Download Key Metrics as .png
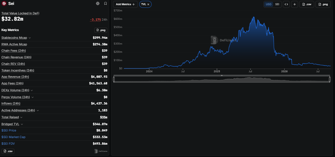The image size is (335, 157). tap(101, 30)
